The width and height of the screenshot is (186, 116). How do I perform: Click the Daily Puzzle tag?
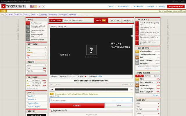(53, 14)
